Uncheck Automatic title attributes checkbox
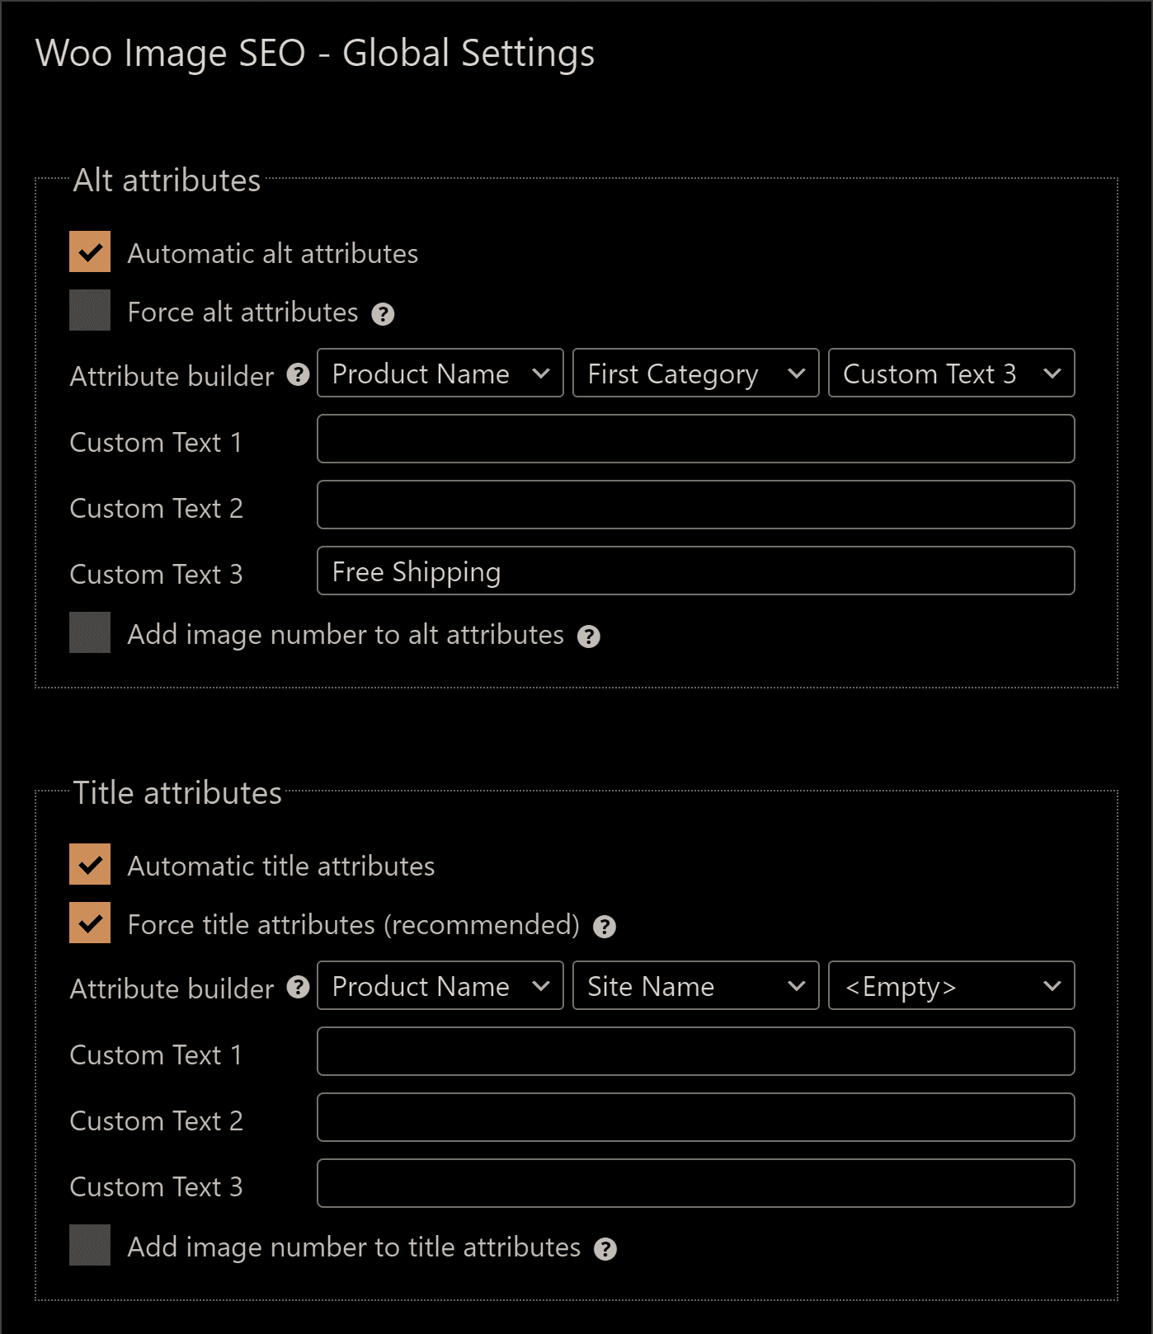 pyautogui.click(x=90, y=865)
